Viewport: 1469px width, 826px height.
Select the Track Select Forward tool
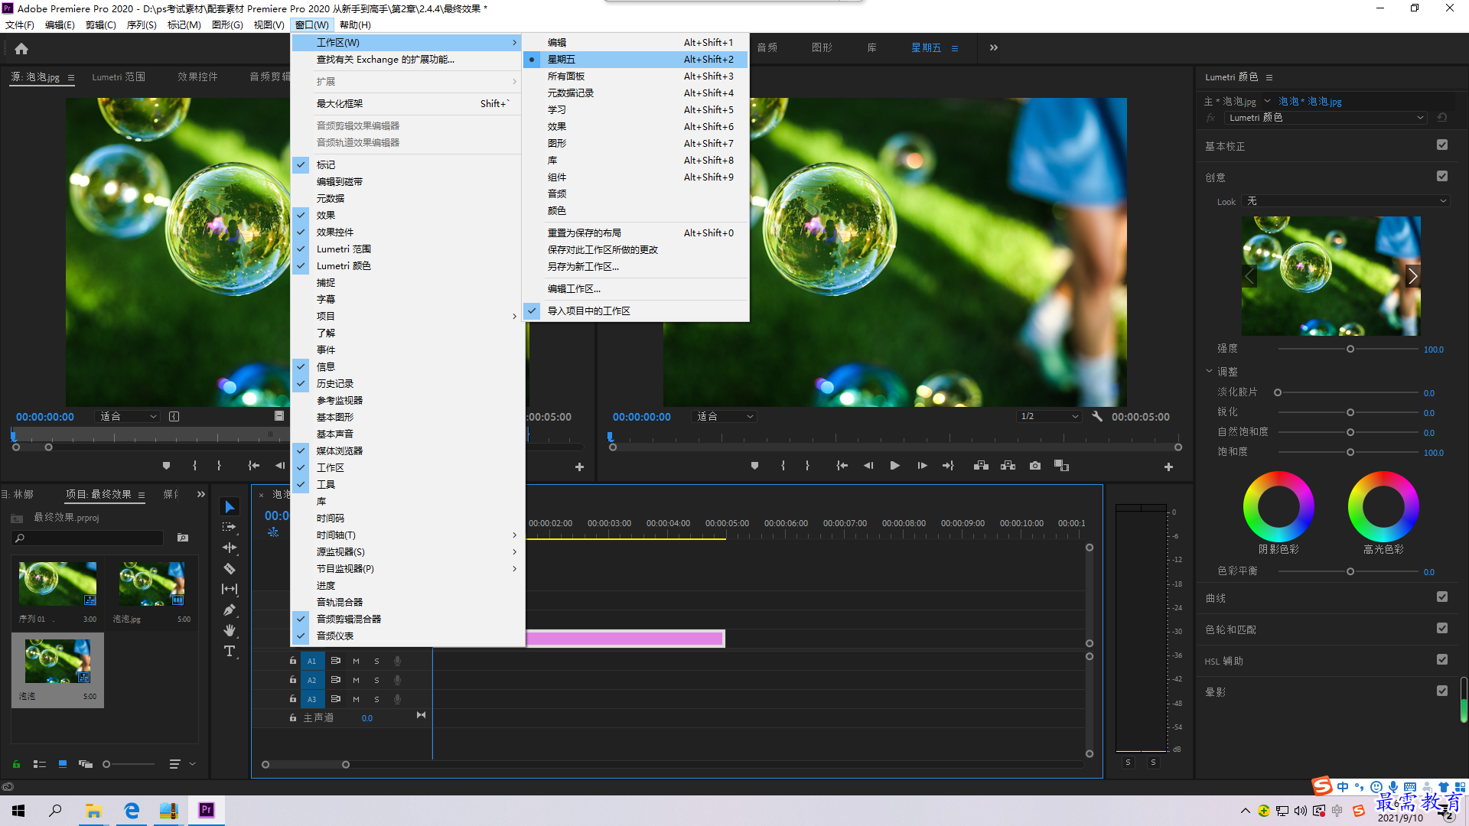[x=230, y=528]
